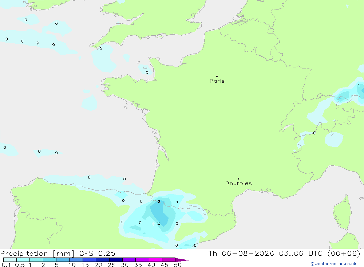Click the Paris city label
Screen dimensions: 364x267
(x=217, y=81)
